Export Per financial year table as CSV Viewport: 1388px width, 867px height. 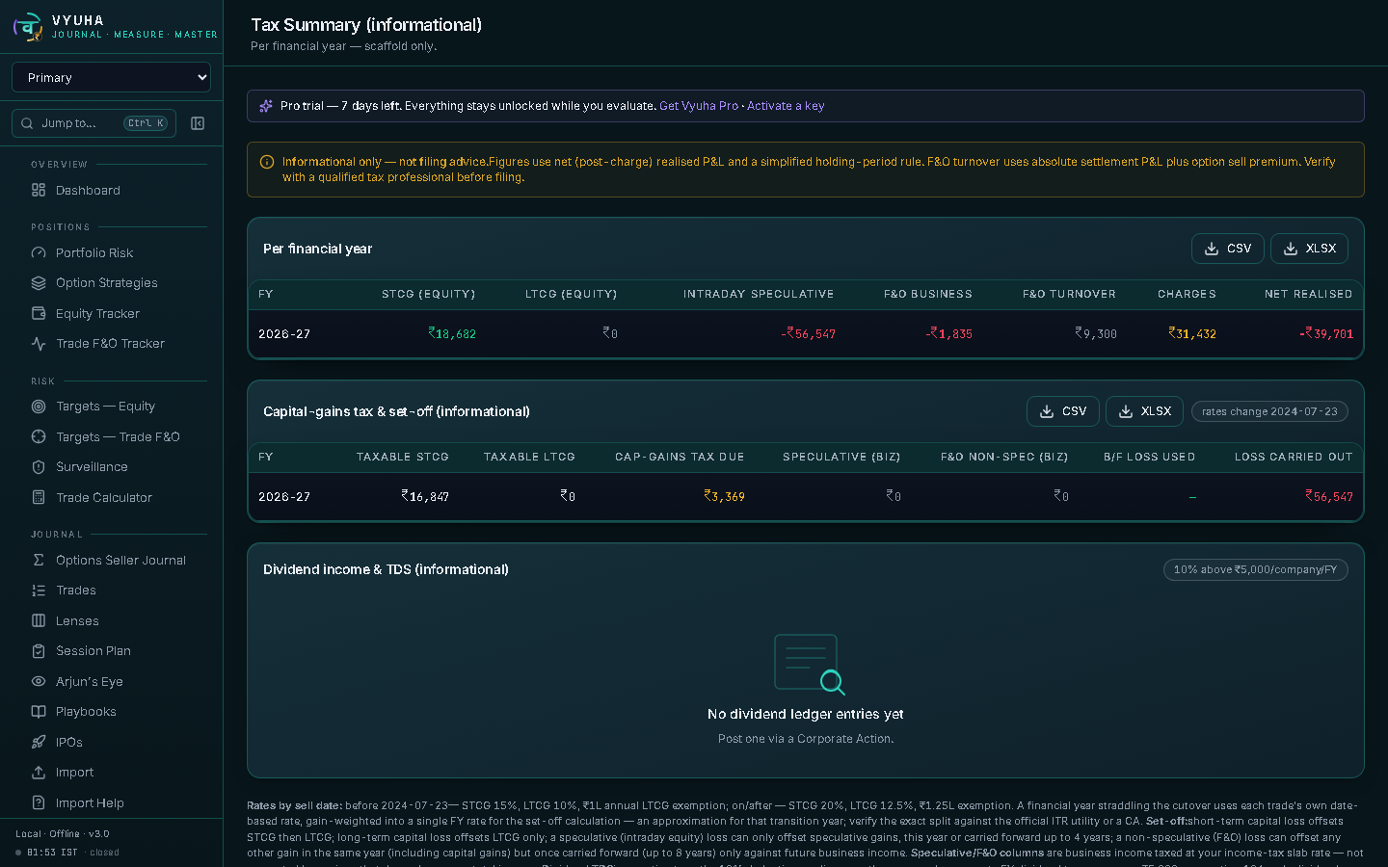1227,249
